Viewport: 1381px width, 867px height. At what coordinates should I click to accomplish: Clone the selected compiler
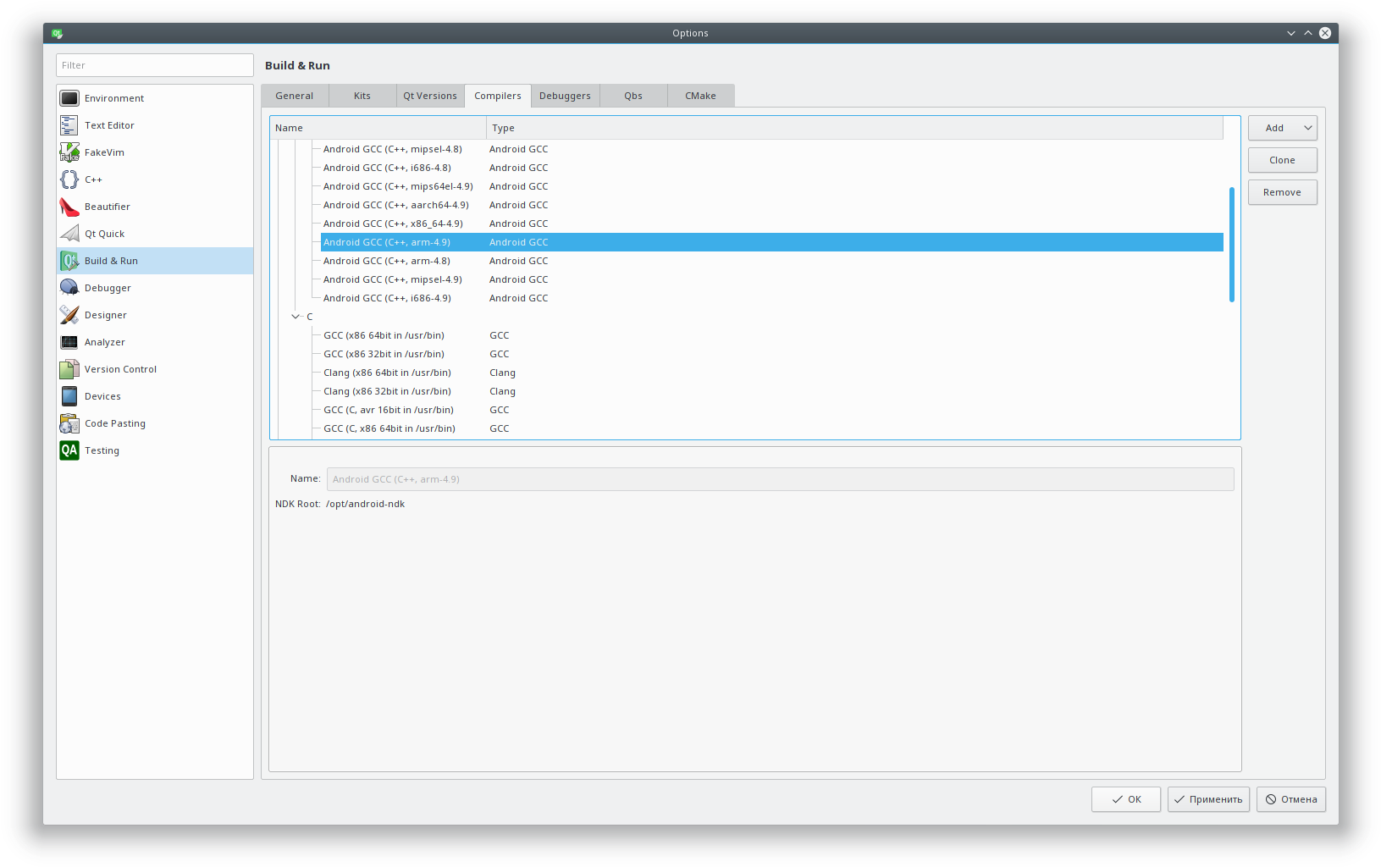pos(1282,159)
